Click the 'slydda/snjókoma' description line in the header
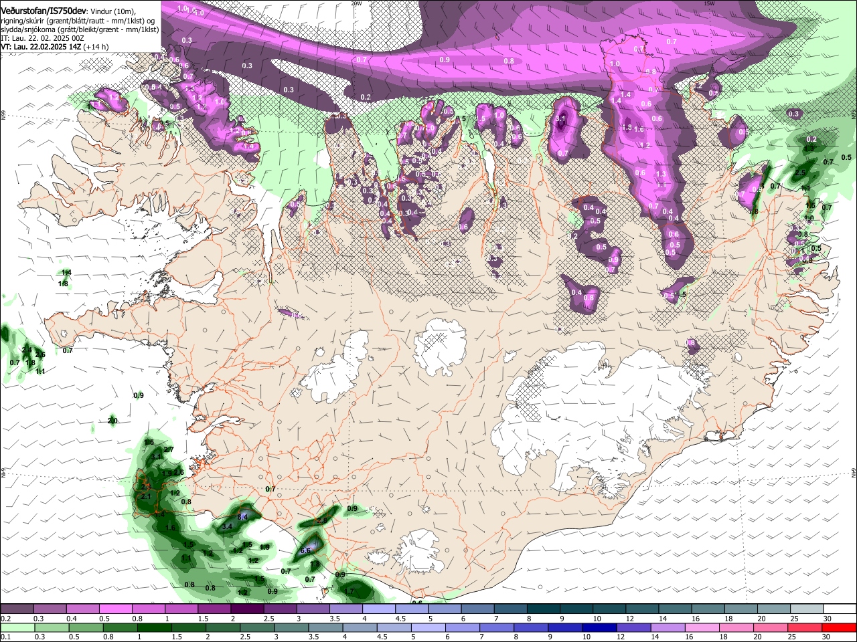The width and height of the screenshot is (857, 642). [80, 29]
